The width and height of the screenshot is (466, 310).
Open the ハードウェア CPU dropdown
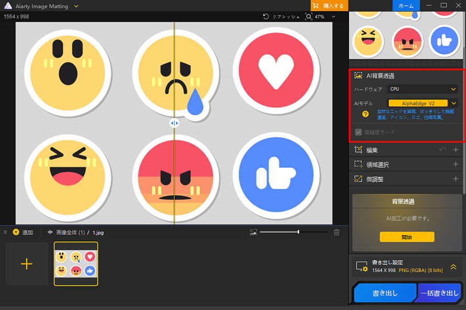423,89
